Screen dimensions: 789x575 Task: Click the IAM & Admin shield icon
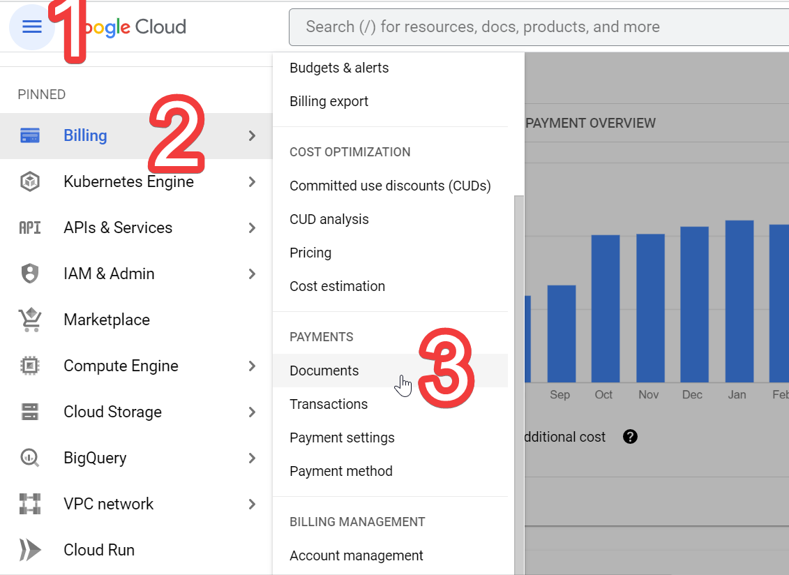pos(30,274)
